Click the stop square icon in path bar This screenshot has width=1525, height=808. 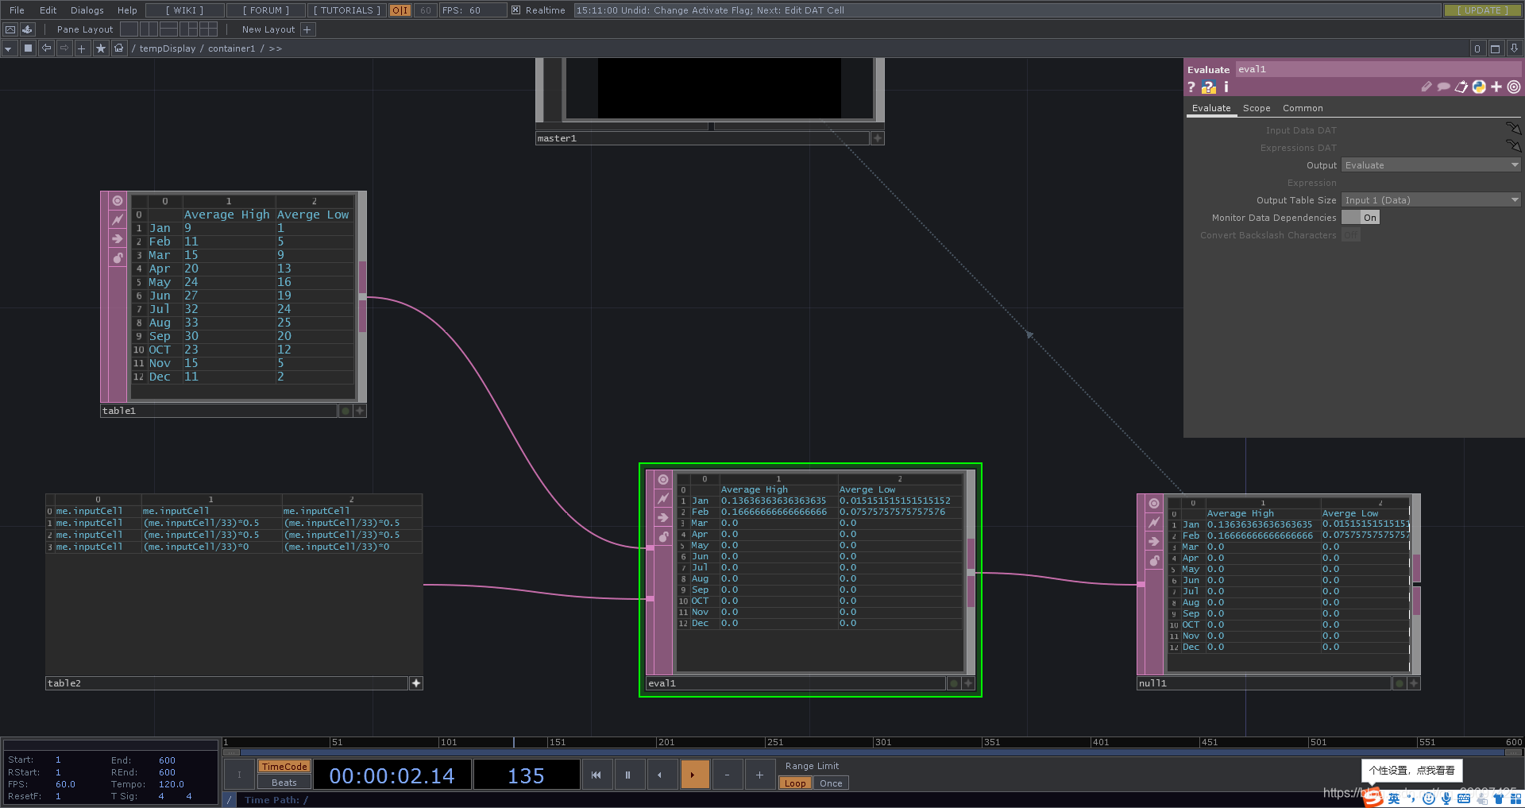28,48
